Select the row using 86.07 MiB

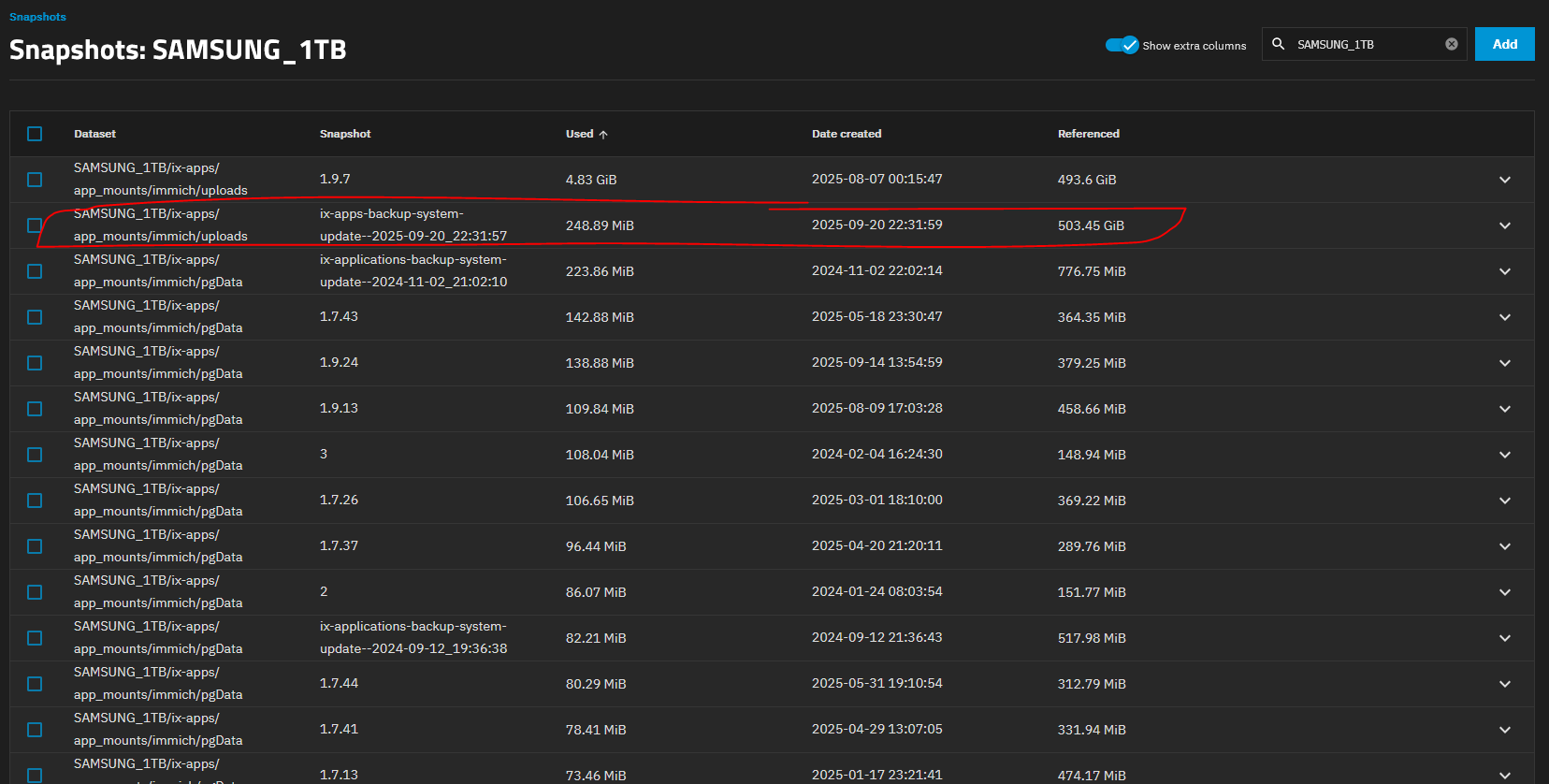point(35,592)
